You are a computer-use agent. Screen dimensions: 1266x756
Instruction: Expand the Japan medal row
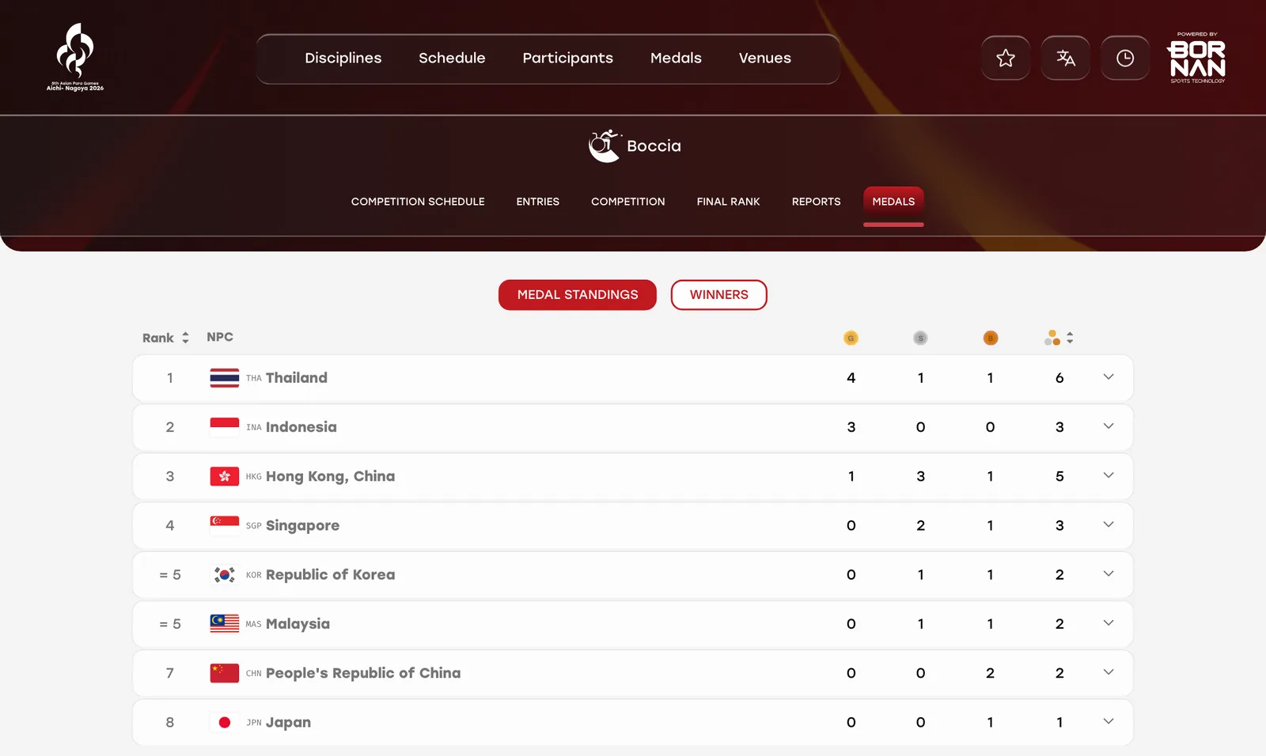pyautogui.click(x=1109, y=721)
